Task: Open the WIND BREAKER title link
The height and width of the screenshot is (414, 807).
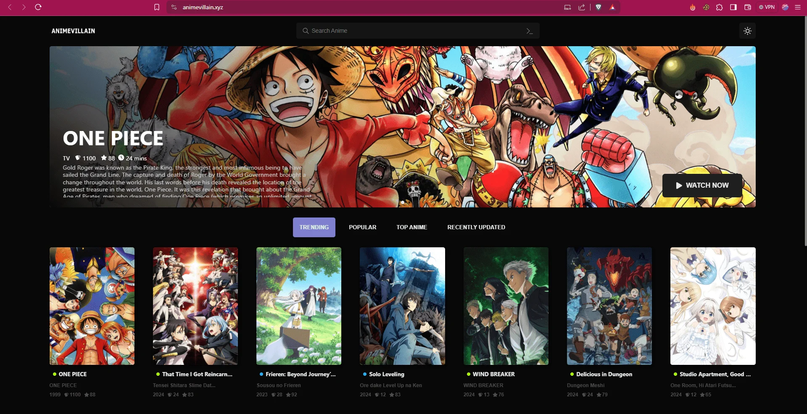Action: coord(494,374)
